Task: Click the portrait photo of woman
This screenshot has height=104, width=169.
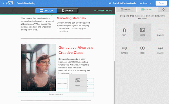Action: [39, 67]
